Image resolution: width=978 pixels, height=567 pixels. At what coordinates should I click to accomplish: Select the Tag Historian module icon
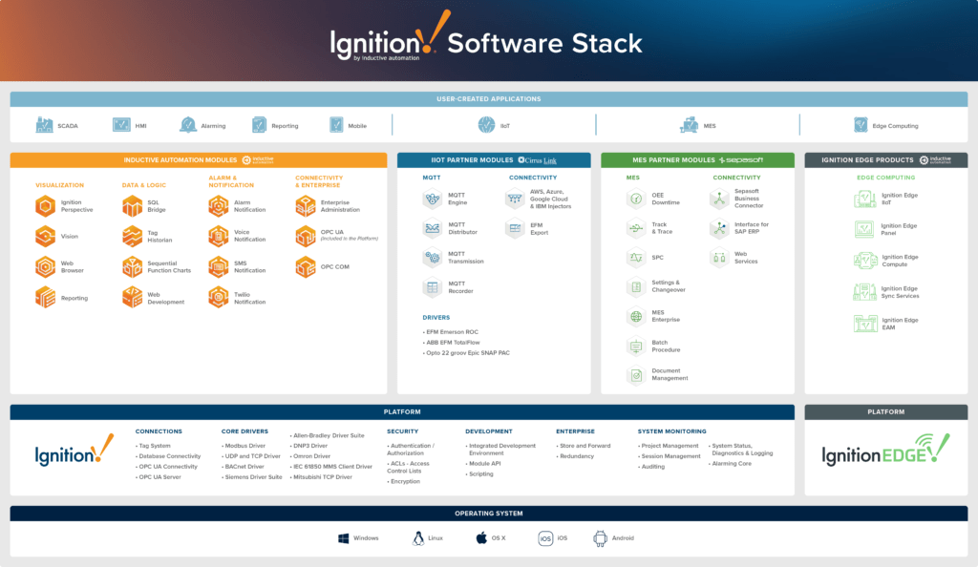[x=132, y=236]
